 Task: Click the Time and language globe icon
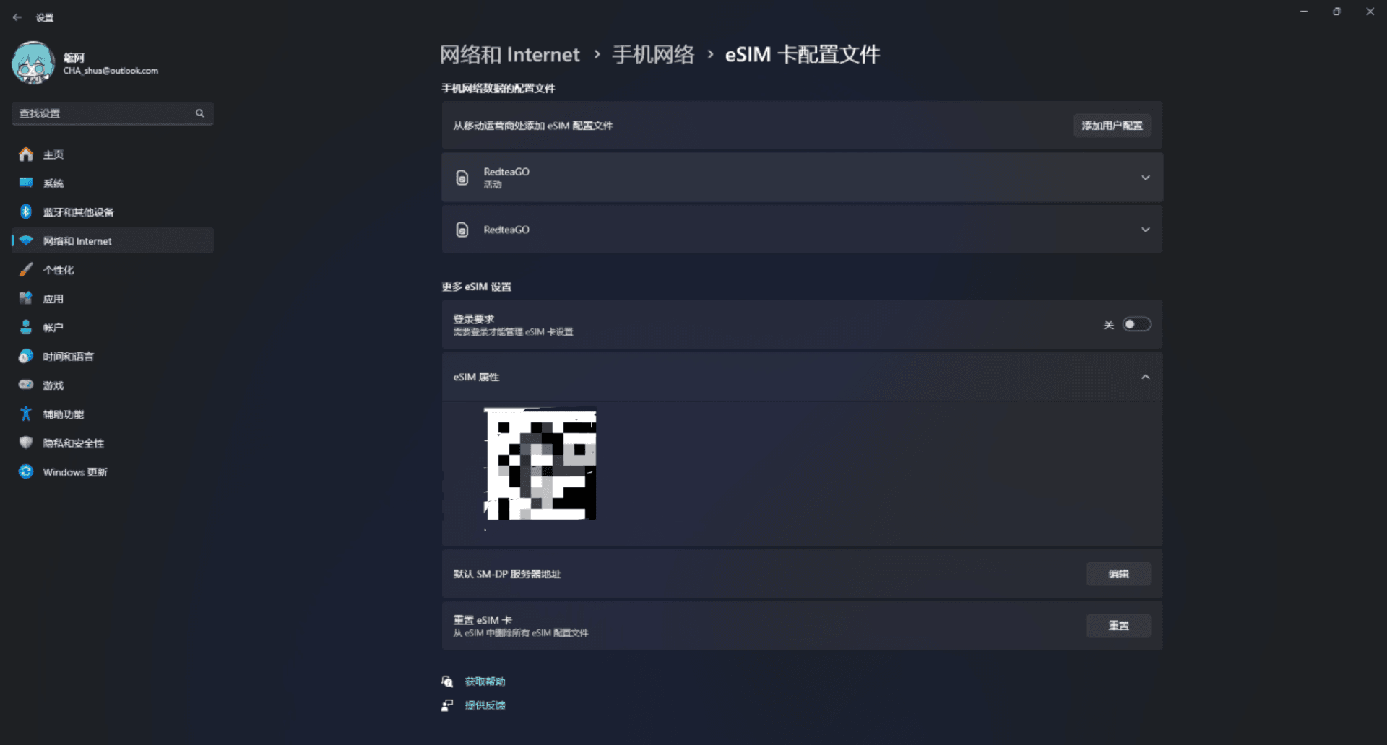point(26,356)
